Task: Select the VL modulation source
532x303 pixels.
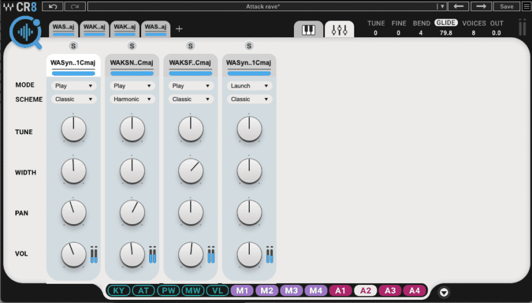Action: [218, 291]
